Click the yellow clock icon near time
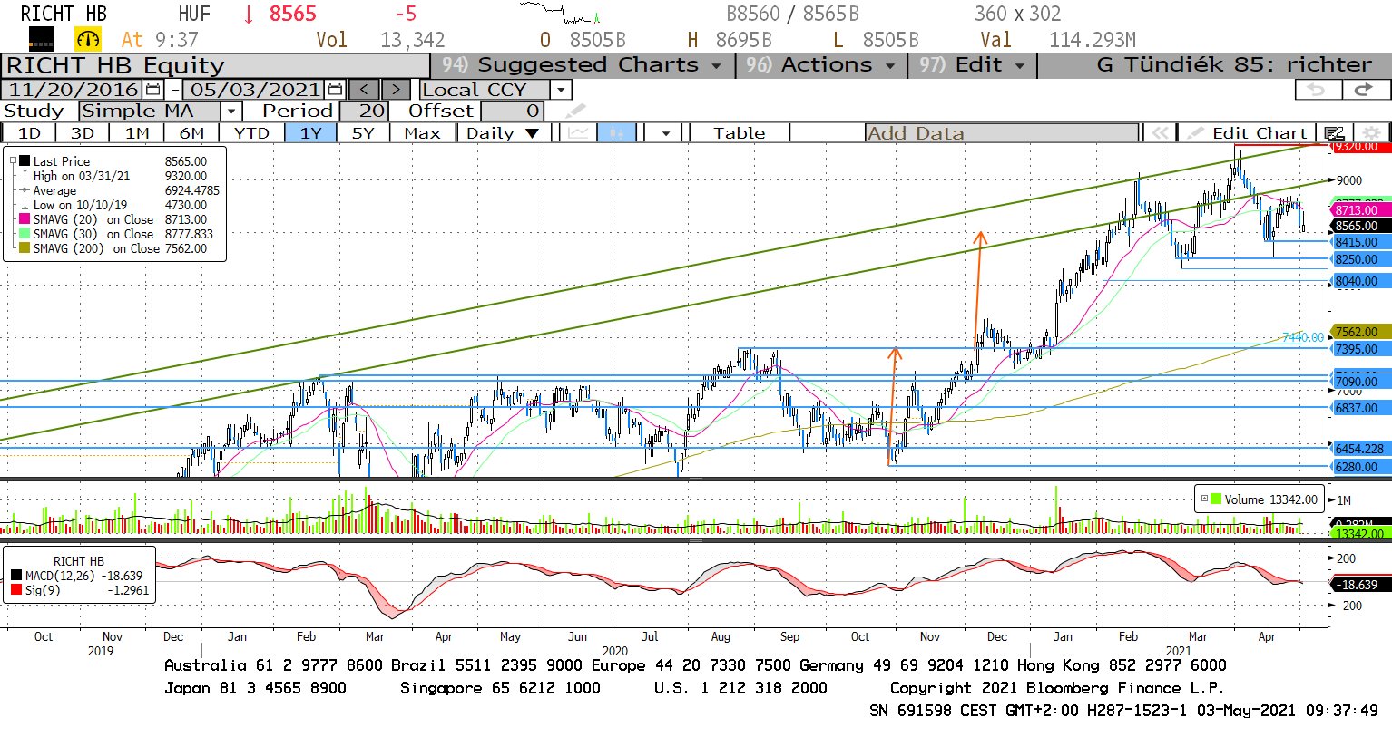1392x737 pixels. click(x=88, y=39)
